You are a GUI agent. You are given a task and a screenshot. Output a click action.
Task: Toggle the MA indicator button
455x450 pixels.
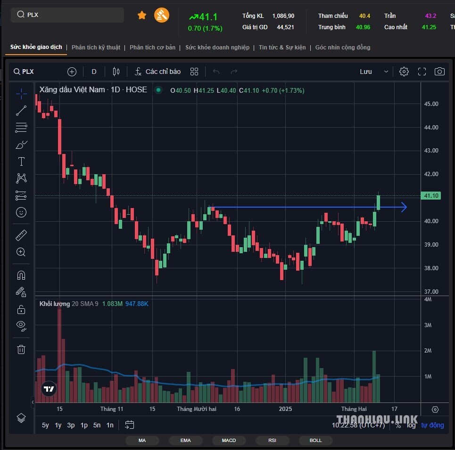(x=142, y=440)
